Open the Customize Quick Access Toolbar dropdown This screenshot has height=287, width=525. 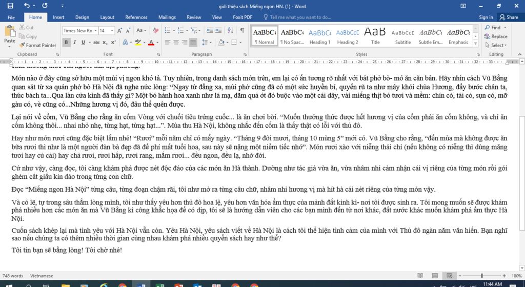[x=62, y=6]
